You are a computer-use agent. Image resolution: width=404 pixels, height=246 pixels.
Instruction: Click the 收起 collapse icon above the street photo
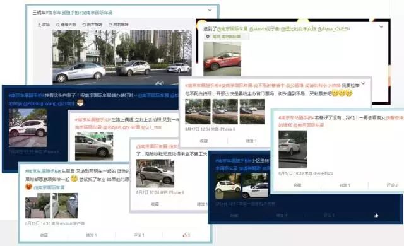point(44,25)
